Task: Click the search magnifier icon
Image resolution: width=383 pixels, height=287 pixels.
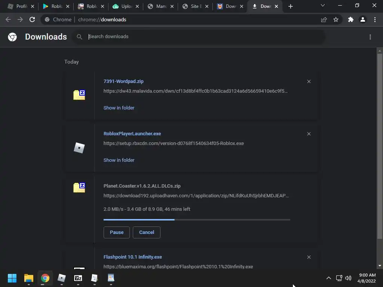Action: 79,37
